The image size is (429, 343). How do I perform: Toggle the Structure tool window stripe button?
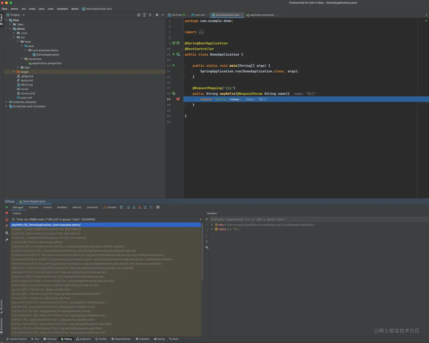[1, 306]
